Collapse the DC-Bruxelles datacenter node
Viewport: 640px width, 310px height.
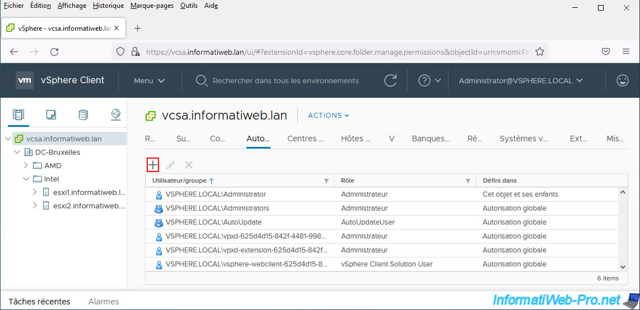17,152
